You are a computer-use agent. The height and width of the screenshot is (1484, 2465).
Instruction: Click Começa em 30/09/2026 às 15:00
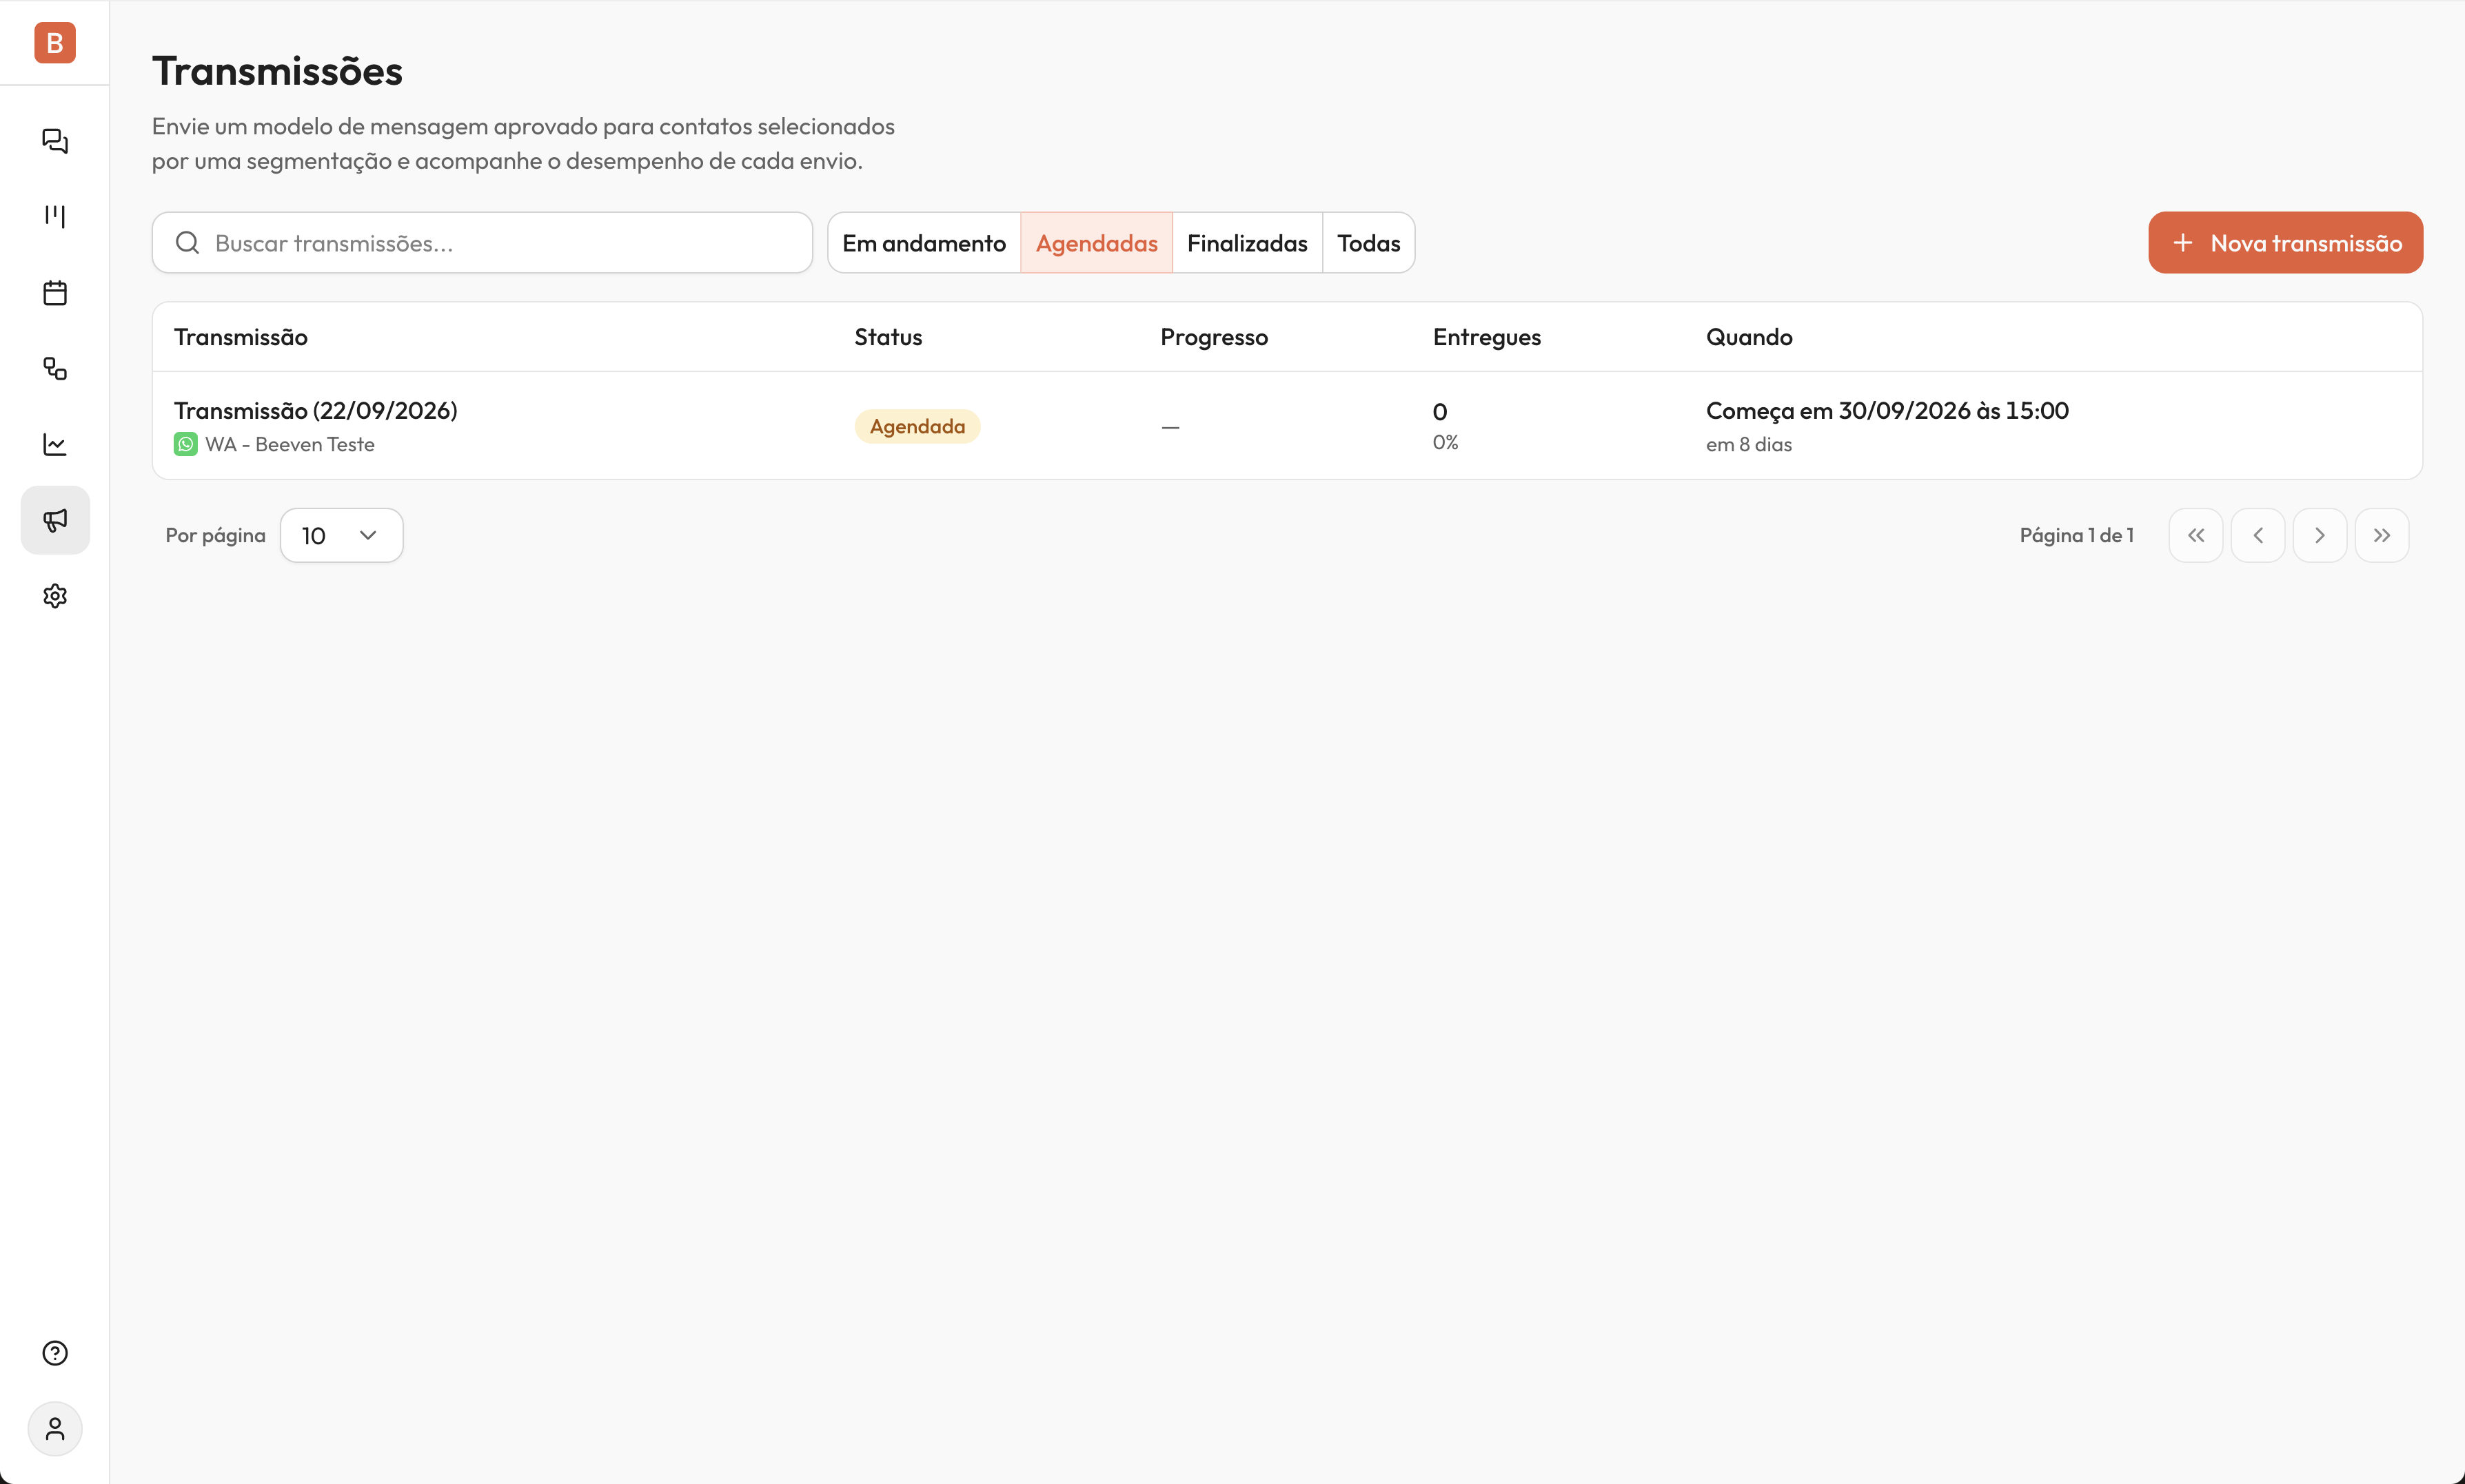click(x=1888, y=411)
